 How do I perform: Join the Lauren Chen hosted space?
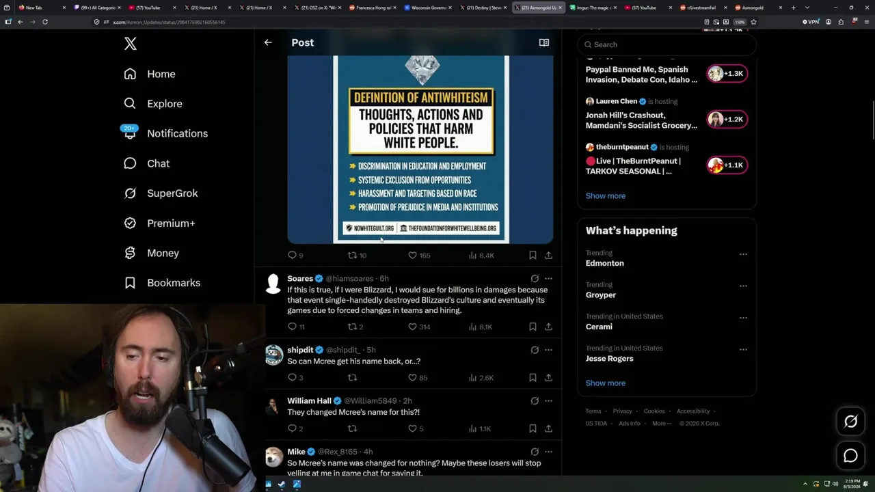727,119
